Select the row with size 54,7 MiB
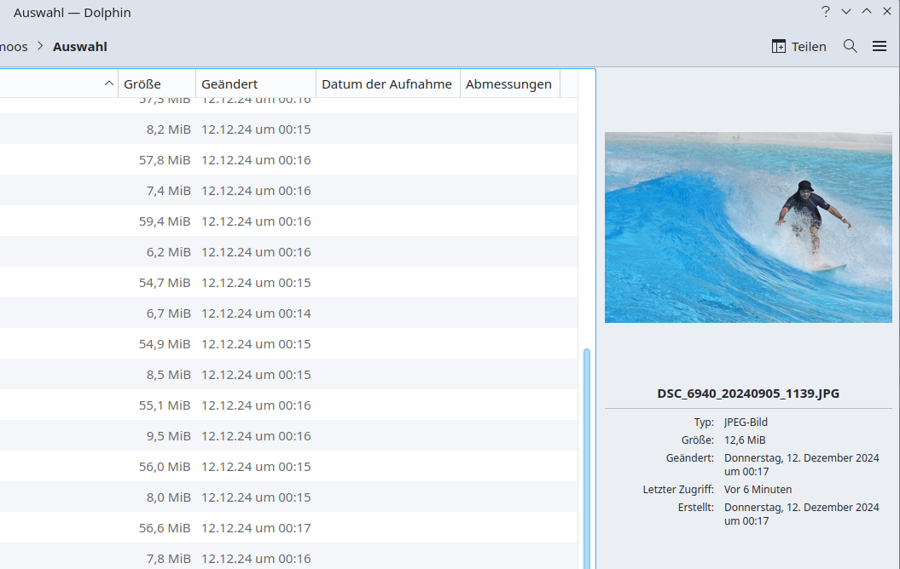 (288, 283)
